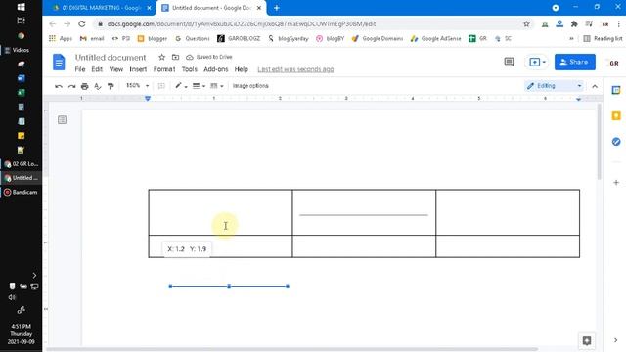Check the Saved to Drive status
This screenshot has width=626, height=352.
pos(209,57)
